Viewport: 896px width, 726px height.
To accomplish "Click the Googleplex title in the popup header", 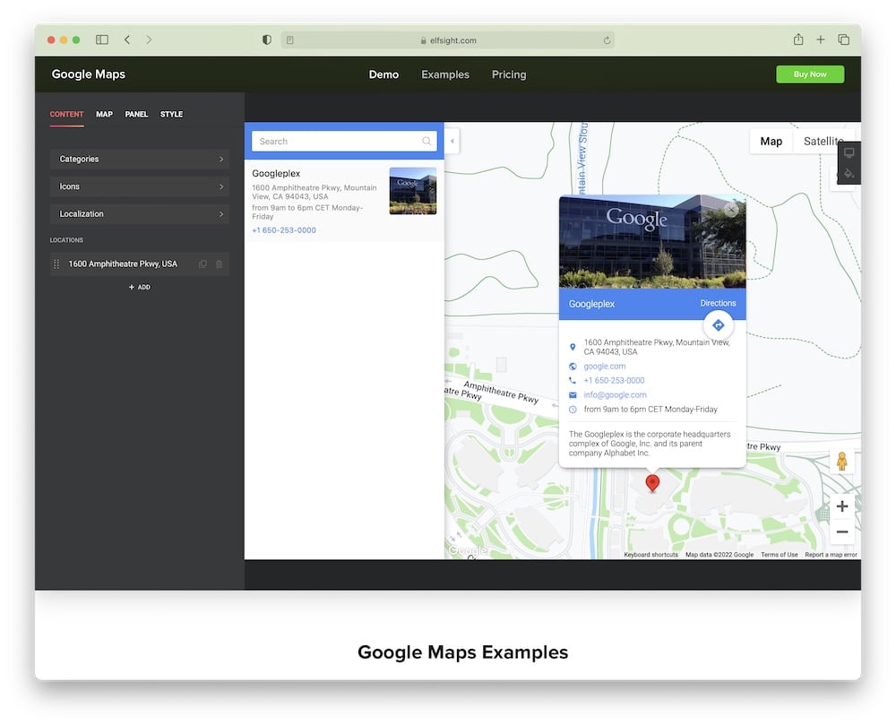I will coord(591,304).
